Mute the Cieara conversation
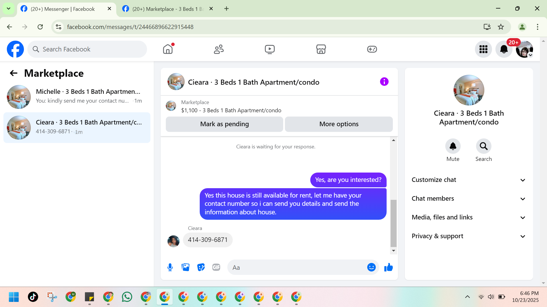This screenshot has height=307, width=547. pyautogui.click(x=453, y=146)
